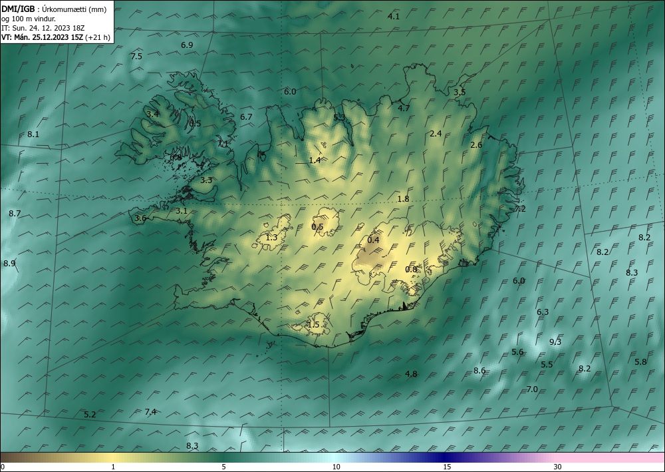The width and height of the screenshot is (665, 472).
Task: Click the color scale tick label 30
Action: click(x=557, y=467)
